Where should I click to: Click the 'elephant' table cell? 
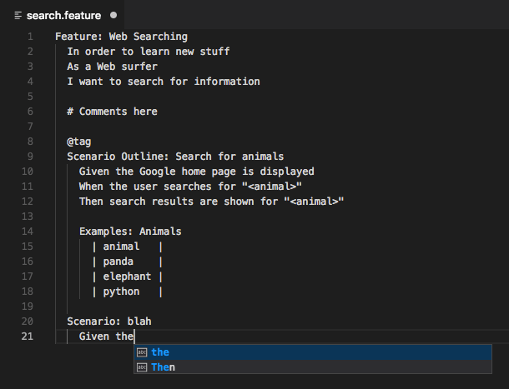point(127,277)
